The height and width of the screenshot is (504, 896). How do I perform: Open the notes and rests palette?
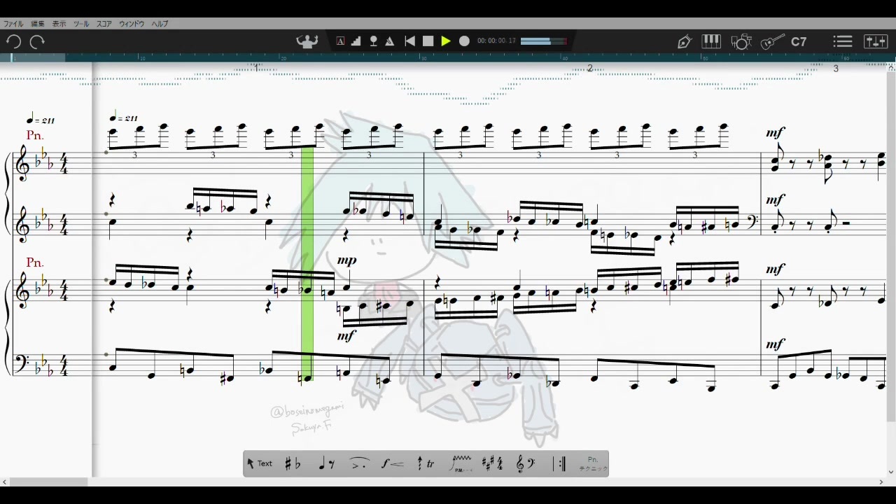click(326, 463)
